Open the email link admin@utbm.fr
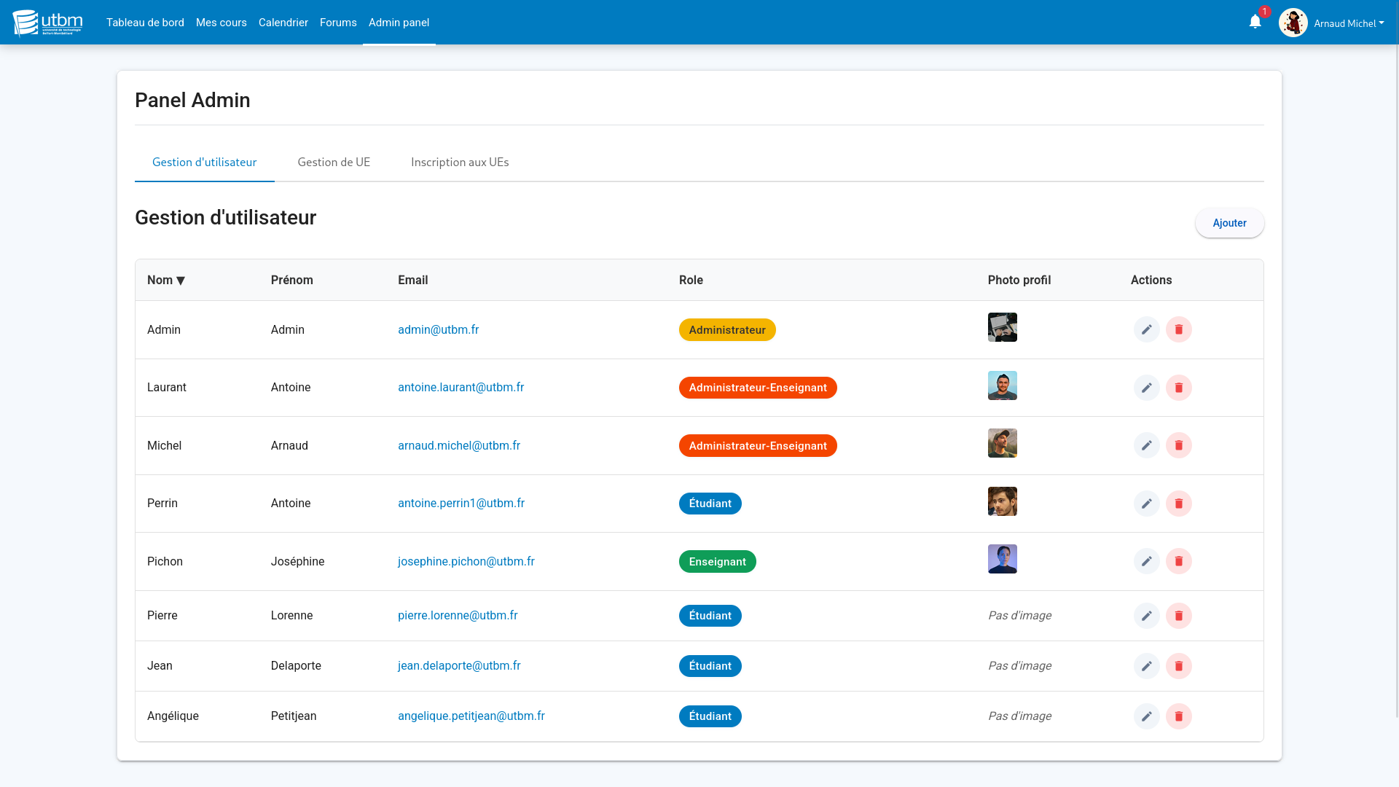1399x787 pixels. point(438,329)
